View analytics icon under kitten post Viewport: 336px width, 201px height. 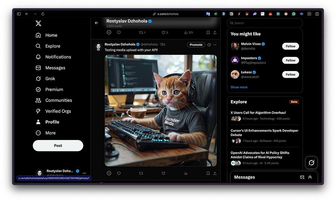coord(186,173)
